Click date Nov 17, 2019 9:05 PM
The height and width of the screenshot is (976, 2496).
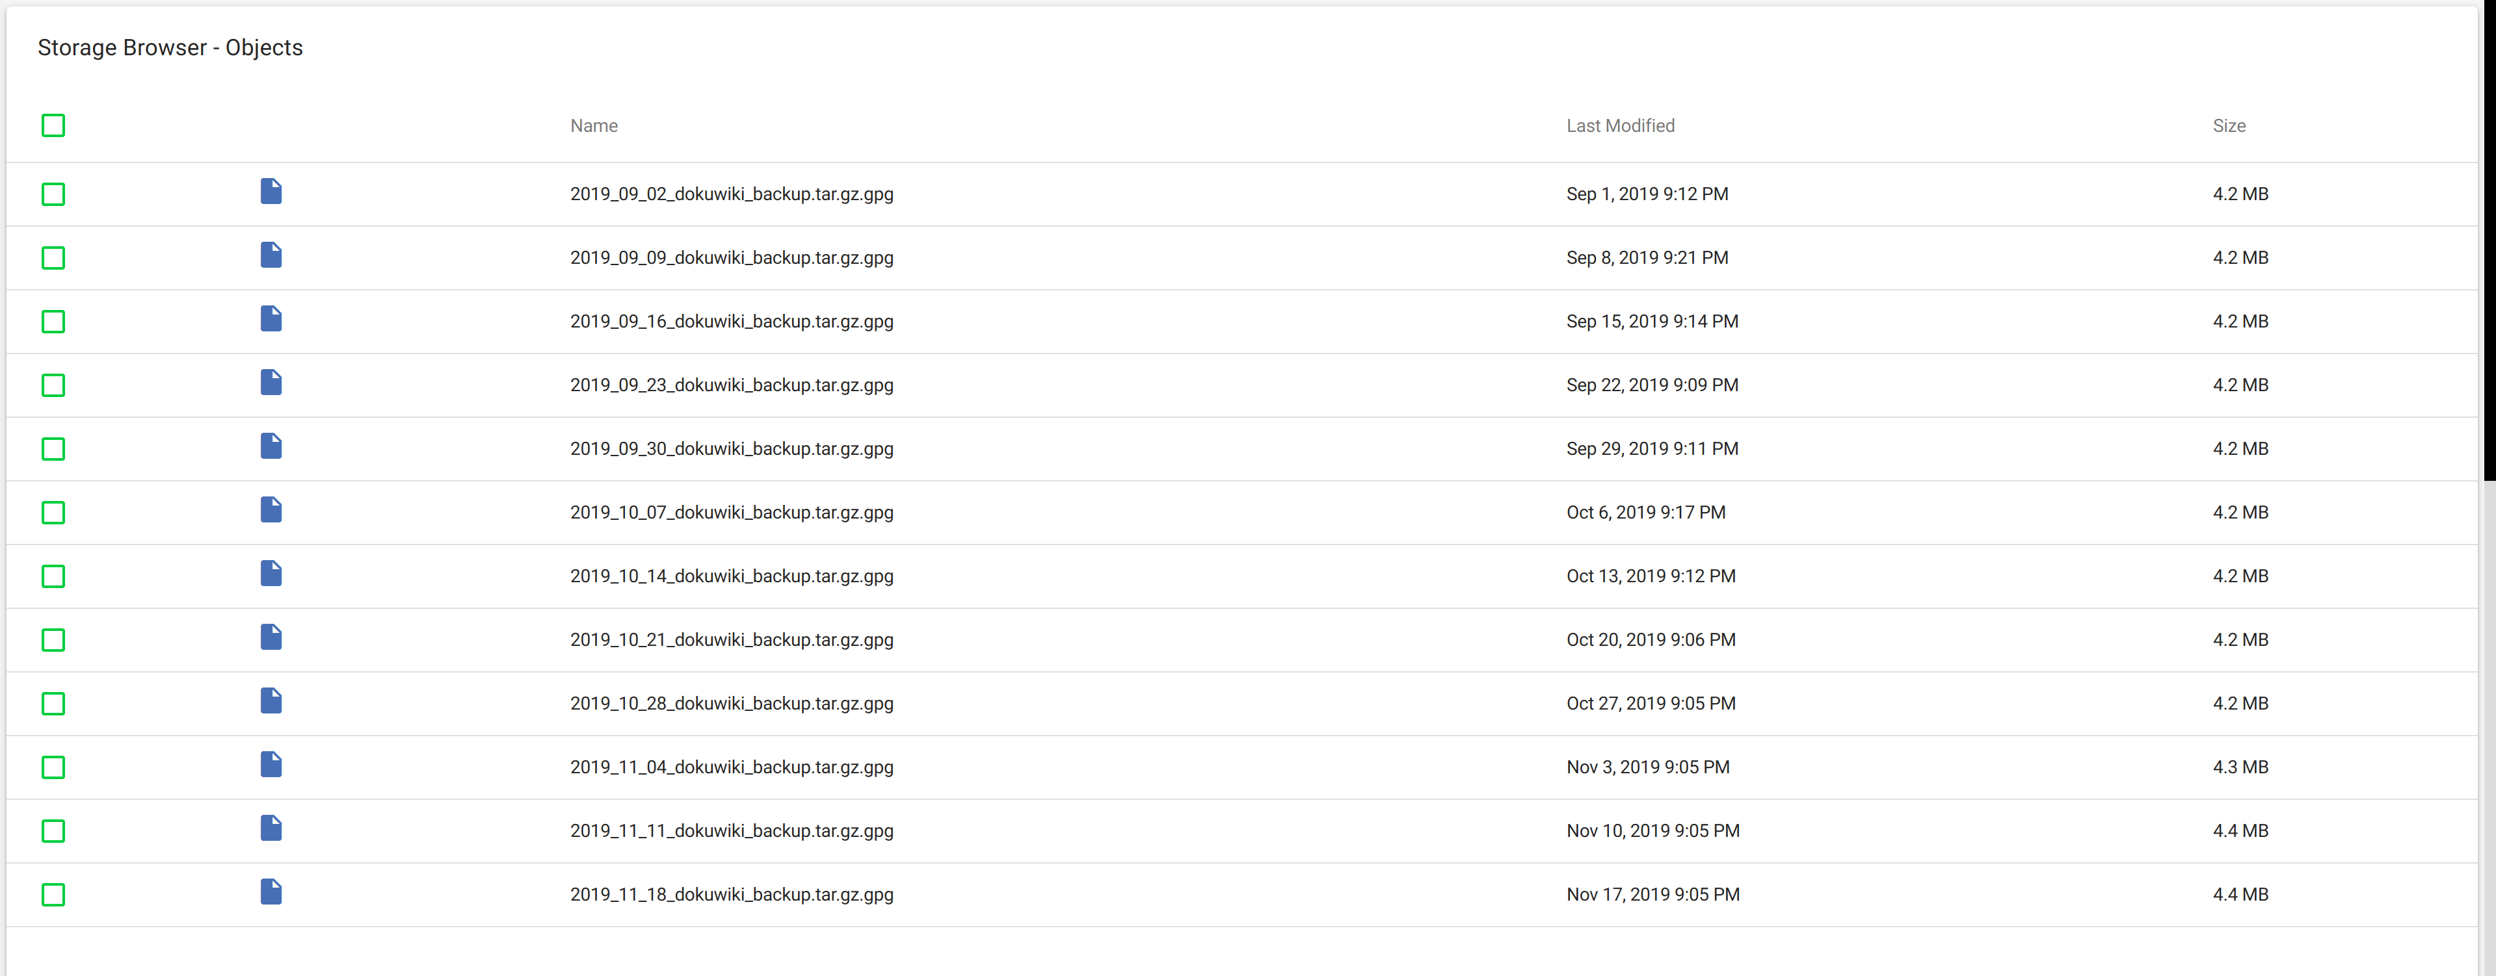(x=1653, y=895)
